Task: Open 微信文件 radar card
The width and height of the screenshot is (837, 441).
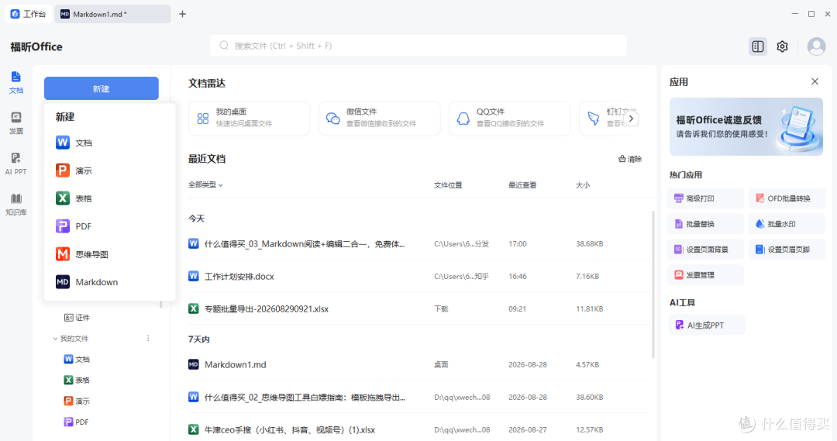Action: coord(380,118)
